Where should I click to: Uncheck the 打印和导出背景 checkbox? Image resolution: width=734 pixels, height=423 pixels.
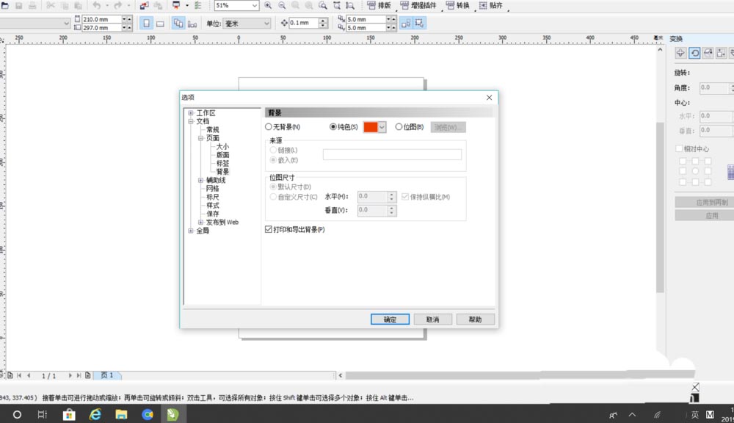(x=269, y=229)
